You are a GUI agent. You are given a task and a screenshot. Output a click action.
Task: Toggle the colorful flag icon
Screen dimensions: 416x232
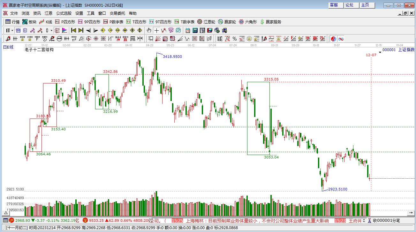coord(64,30)
